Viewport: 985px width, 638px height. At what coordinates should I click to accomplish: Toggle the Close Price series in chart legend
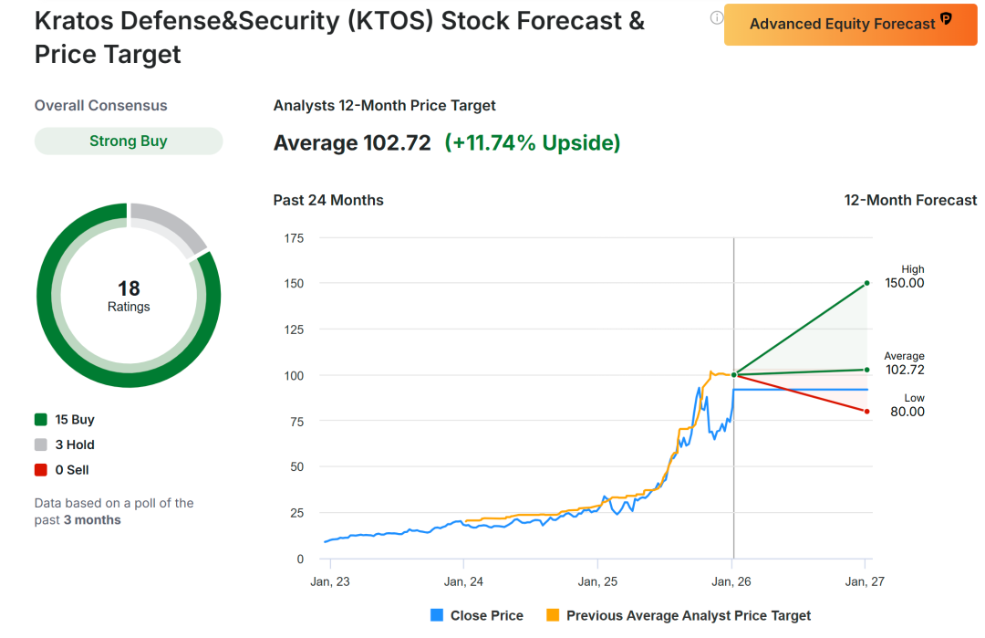pyautogui.click(x=437, y=616)
